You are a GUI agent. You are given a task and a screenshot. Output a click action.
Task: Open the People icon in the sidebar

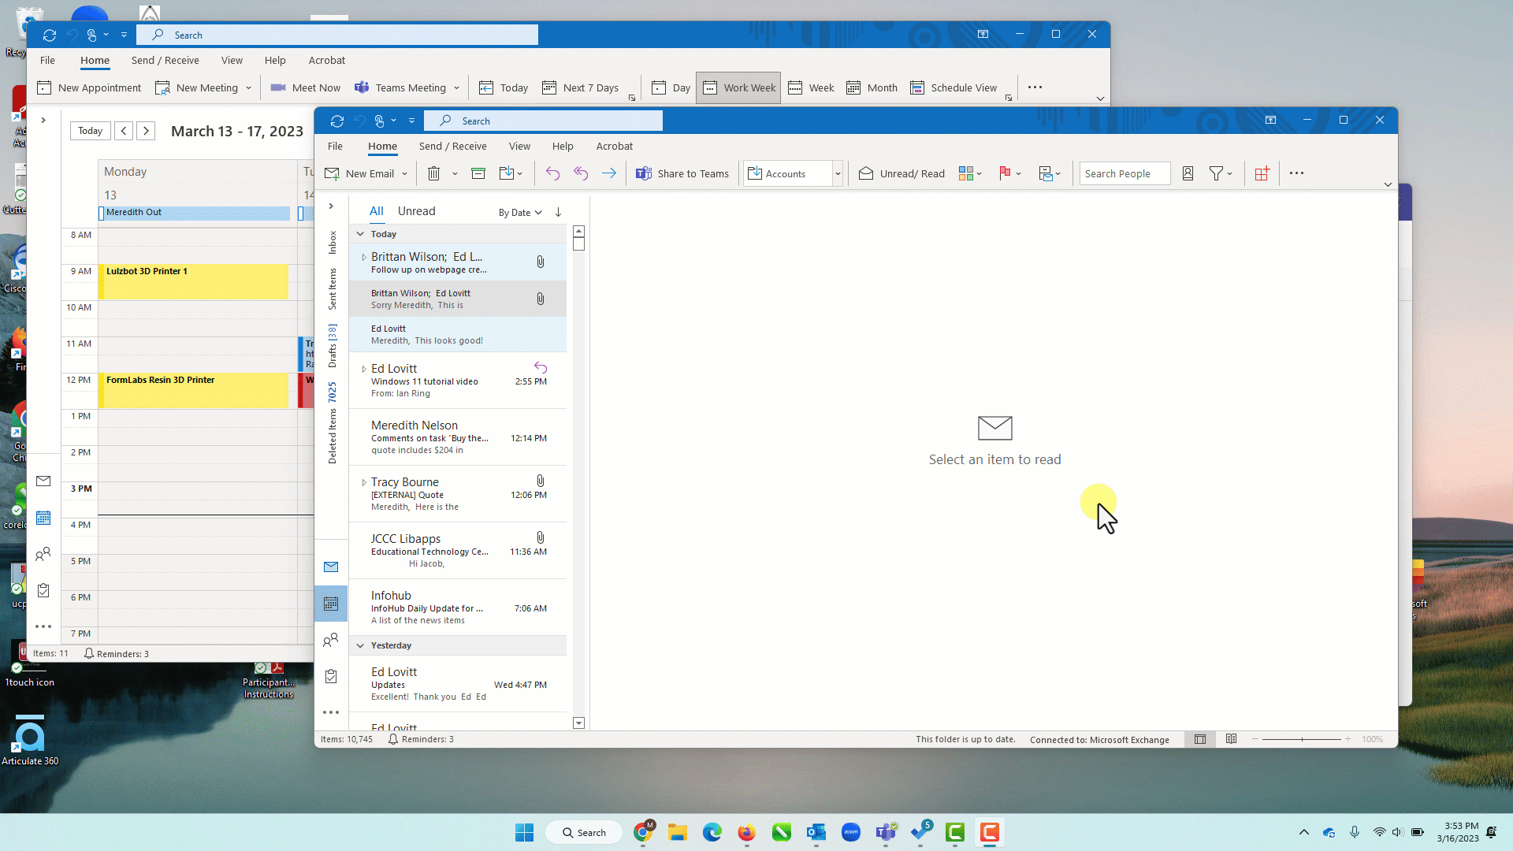[x=331, y=640]
